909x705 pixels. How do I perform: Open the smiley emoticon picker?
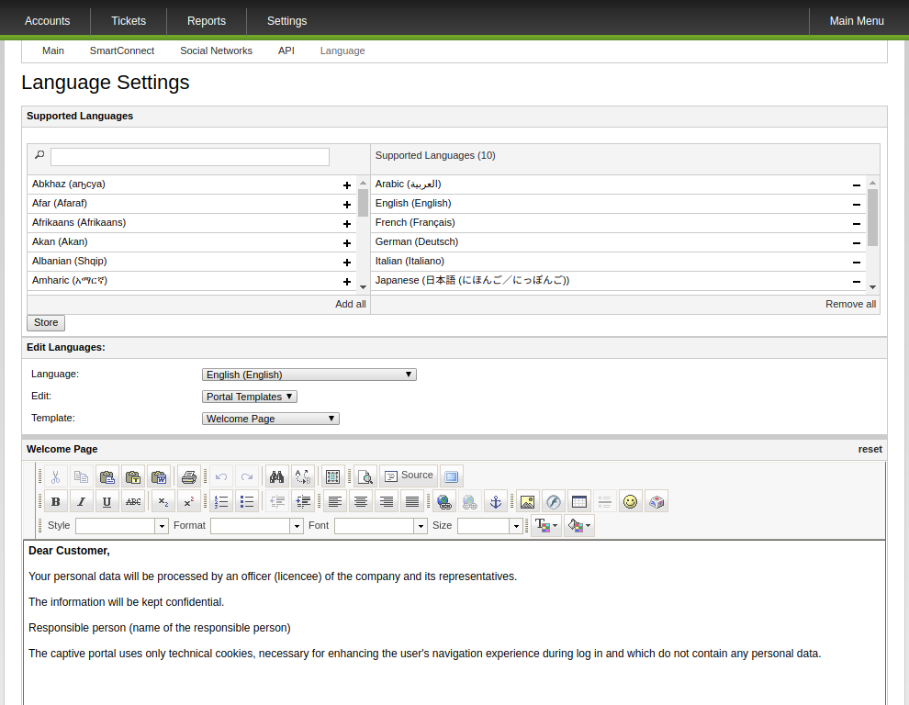tap(630, 502)
